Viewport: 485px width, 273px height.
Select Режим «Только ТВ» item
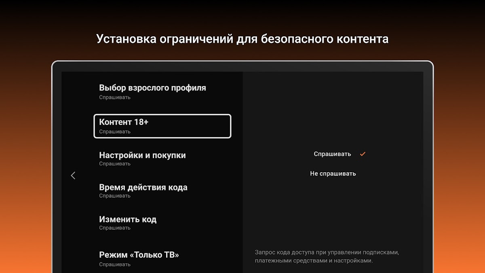(x=139, y=255)
